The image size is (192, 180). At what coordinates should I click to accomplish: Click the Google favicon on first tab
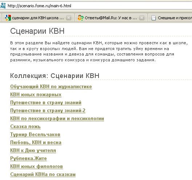[8, 18]
